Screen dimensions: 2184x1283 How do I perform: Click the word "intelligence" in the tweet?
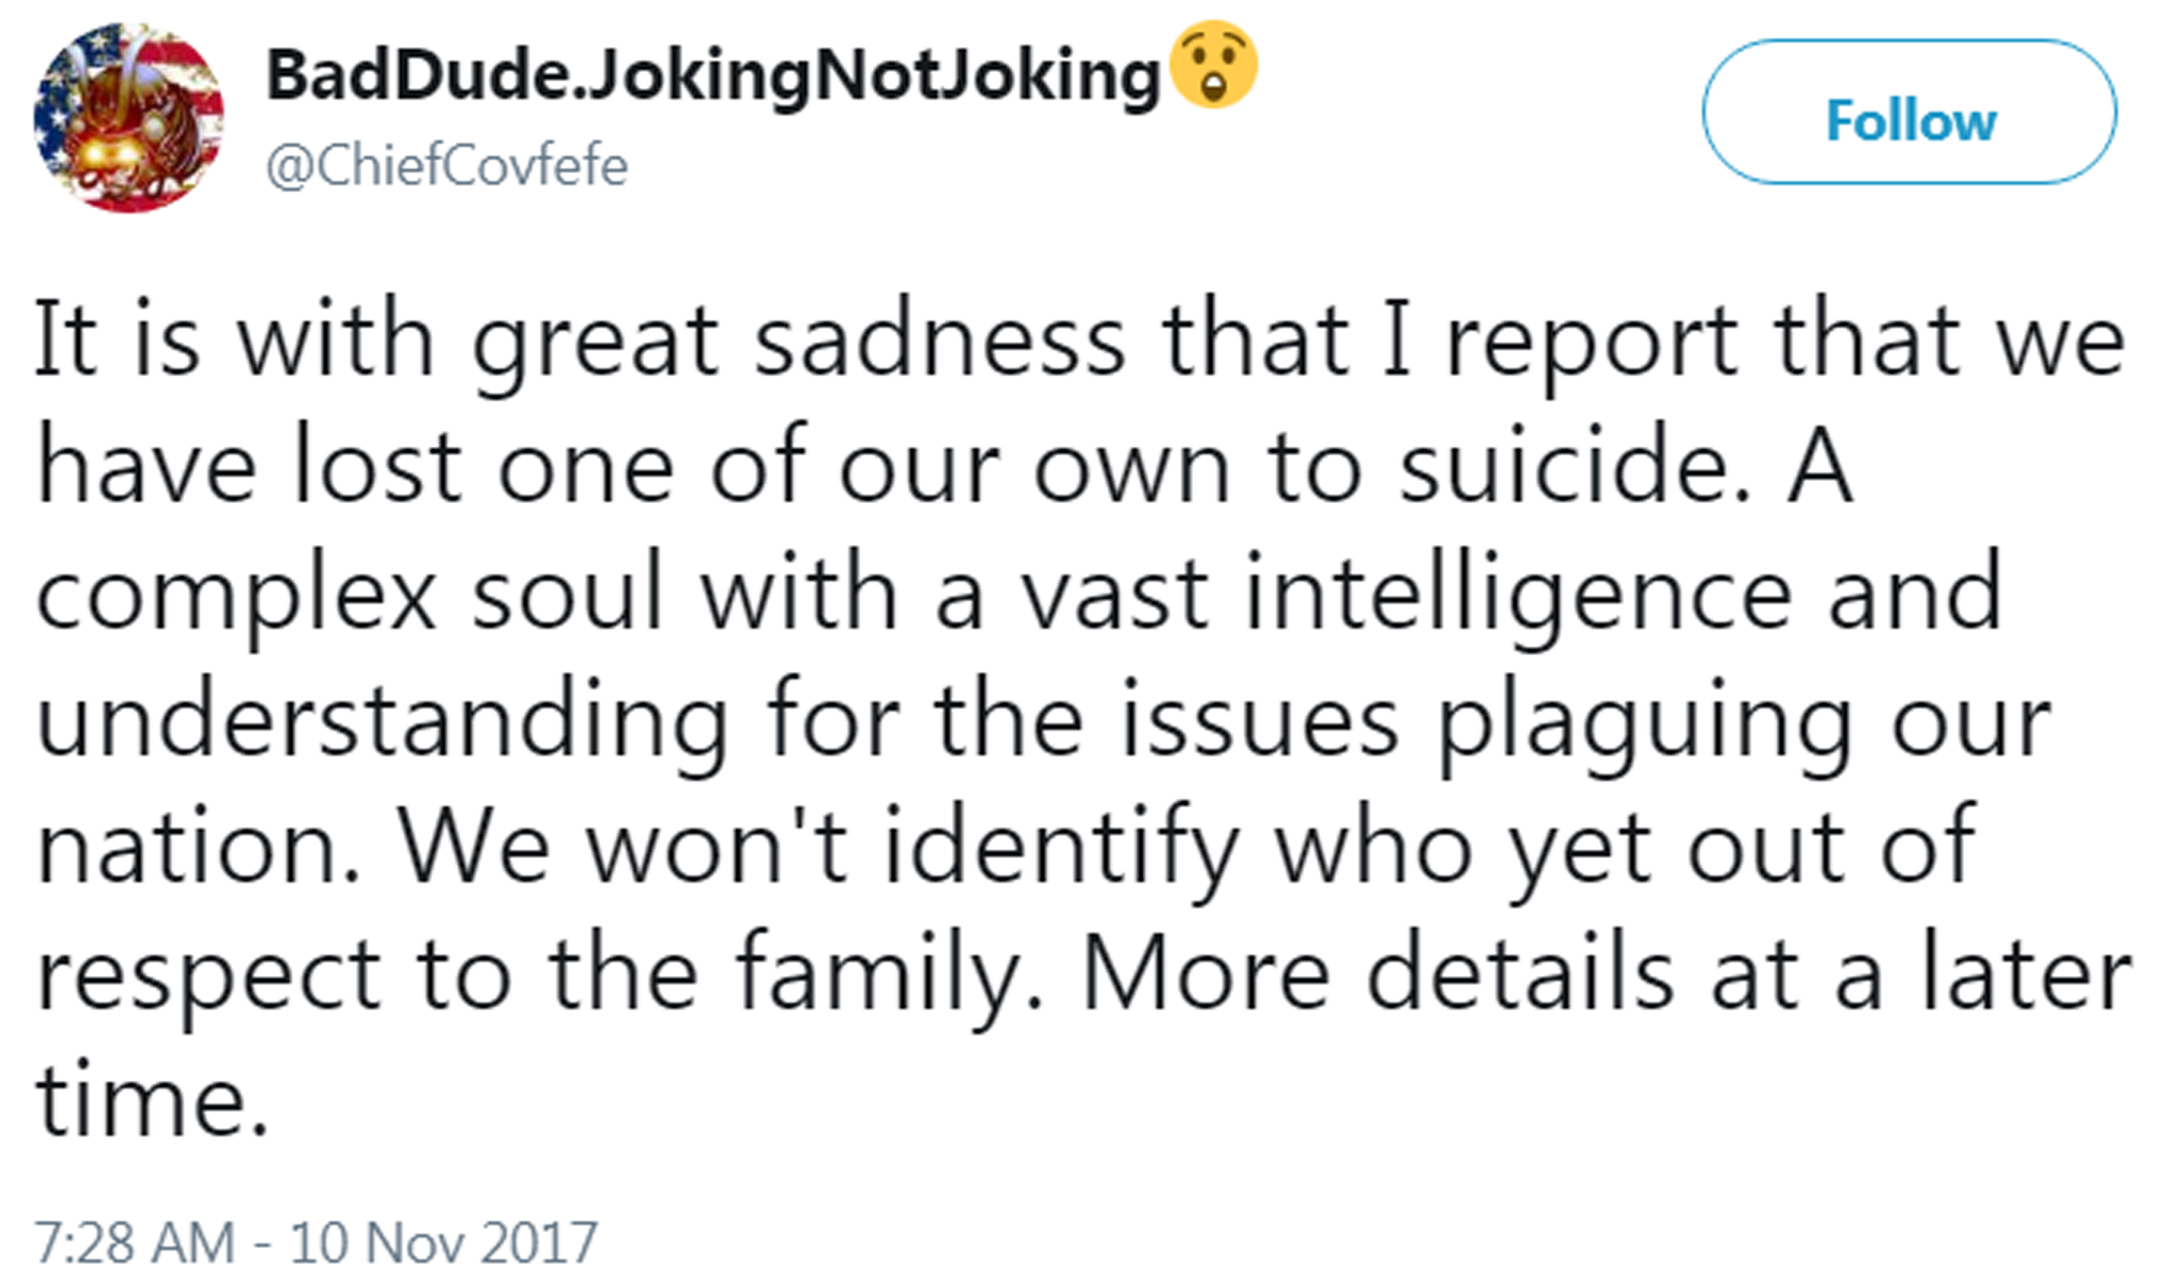pyautogui.click(x=1519, y=595)
